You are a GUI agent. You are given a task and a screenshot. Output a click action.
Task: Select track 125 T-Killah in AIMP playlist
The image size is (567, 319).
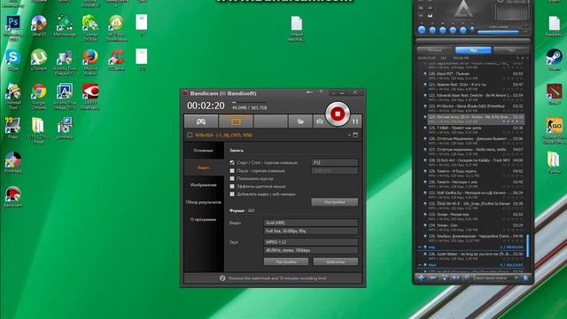473,130
